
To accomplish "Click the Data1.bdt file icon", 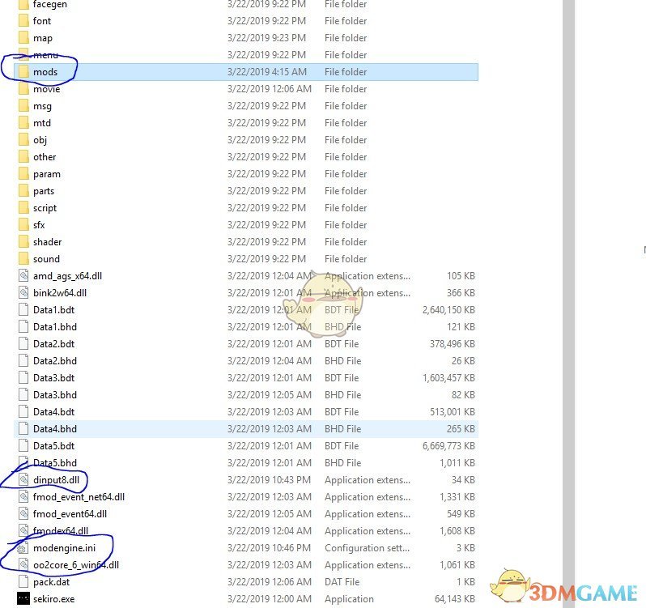I will point(23,310).
